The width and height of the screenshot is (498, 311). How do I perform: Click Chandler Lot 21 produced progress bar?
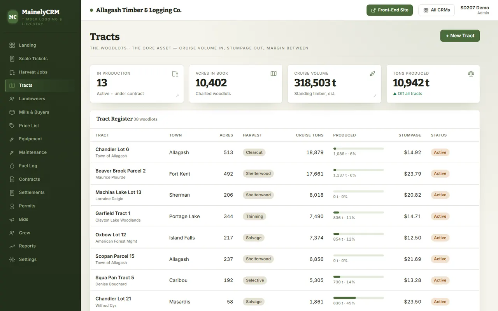[358, 298]
